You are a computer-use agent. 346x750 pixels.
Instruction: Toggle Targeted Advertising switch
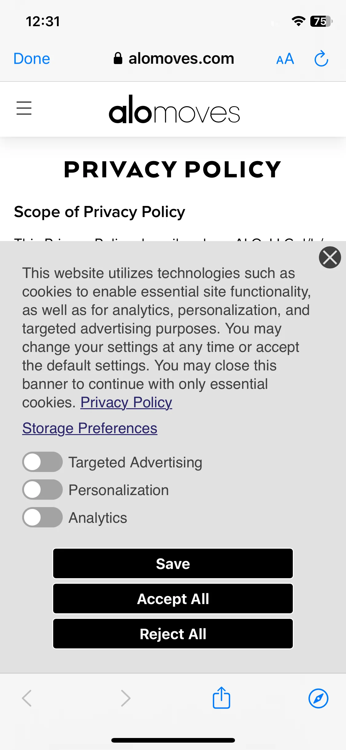(x=42, y=462)
